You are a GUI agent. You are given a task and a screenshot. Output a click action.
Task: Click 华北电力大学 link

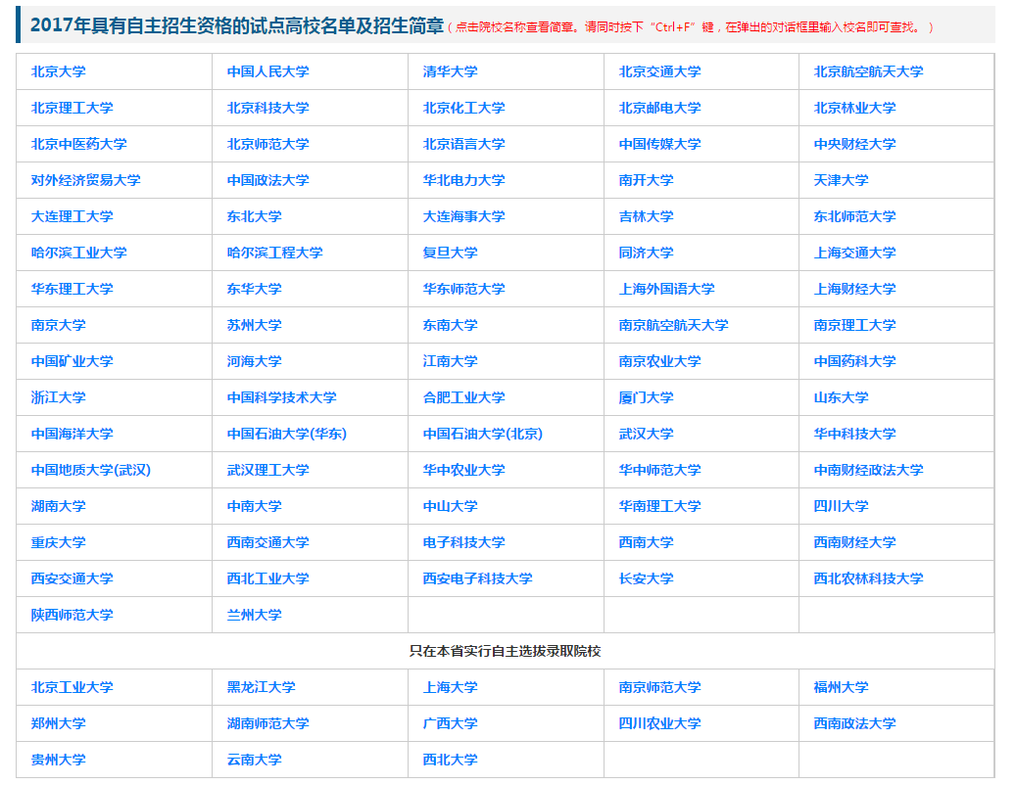pyautogui.click(x=463, y=180)
